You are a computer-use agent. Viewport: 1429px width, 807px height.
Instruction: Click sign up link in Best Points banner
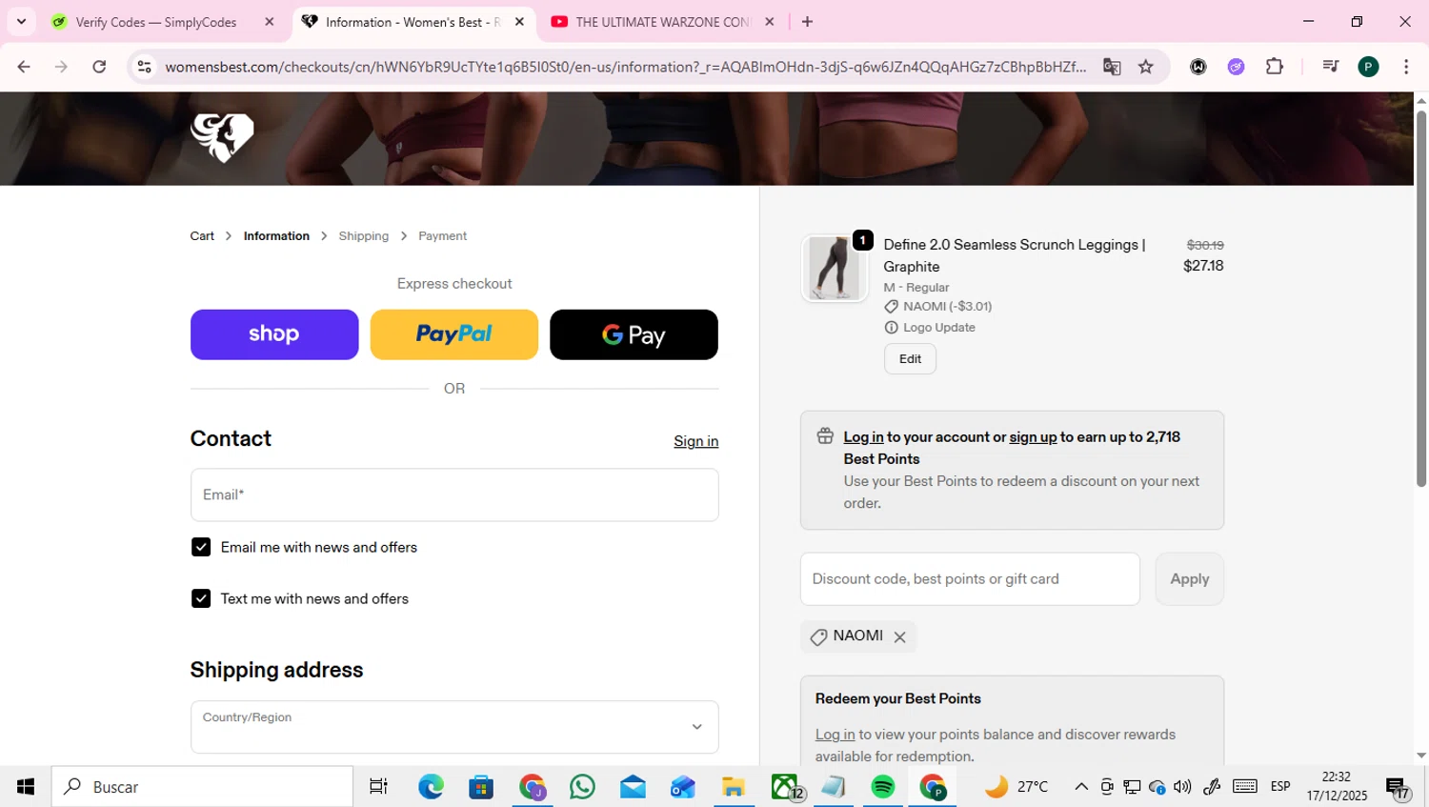[x=1033, y=437]
